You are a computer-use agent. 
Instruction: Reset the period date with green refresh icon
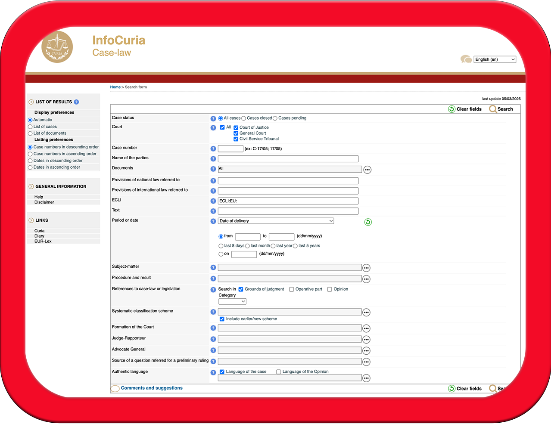point(368,222)
